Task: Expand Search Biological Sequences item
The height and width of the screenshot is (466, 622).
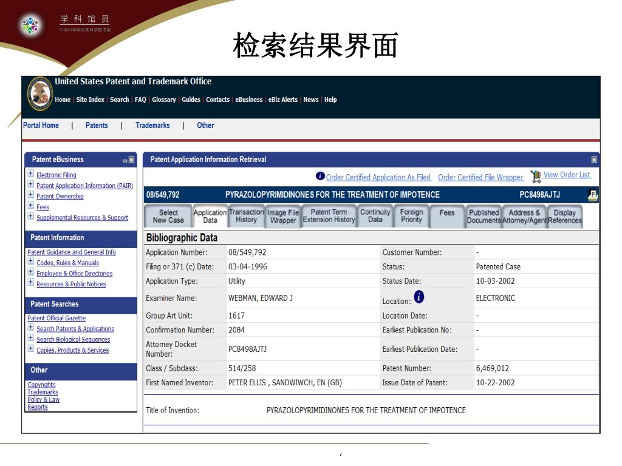Action: coord(30,338)
